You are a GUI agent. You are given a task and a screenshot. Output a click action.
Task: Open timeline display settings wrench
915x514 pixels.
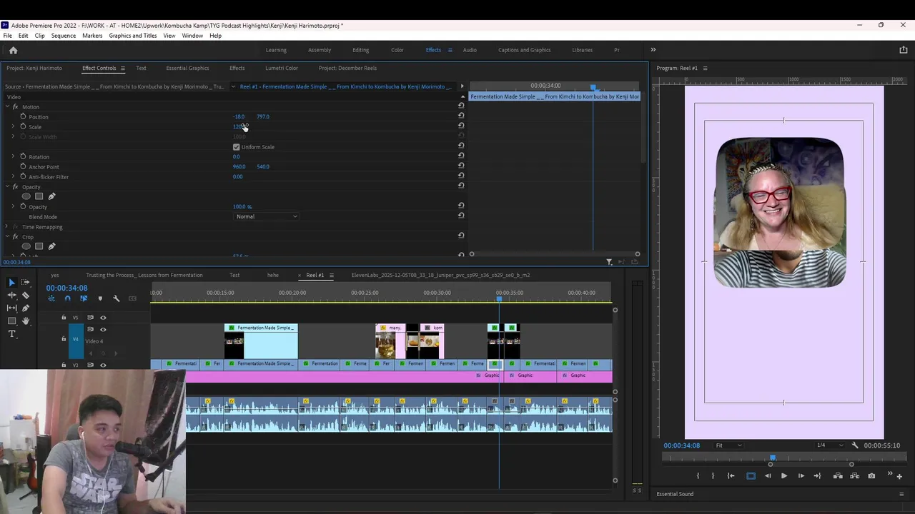pyautogui.click(x=116, y=298)
